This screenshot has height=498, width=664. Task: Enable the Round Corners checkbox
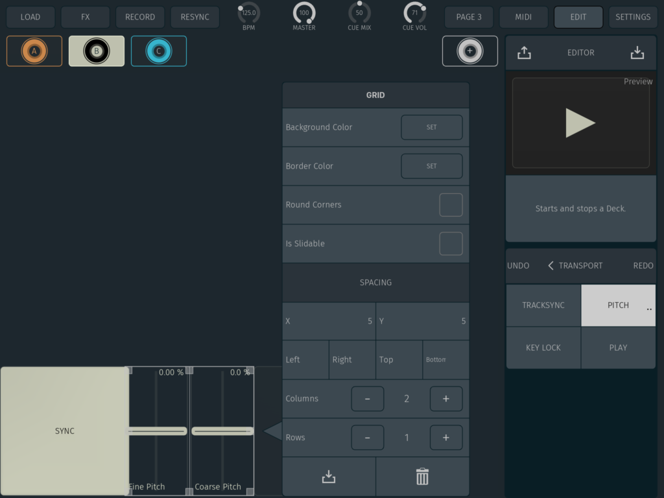tap(451, 205)
